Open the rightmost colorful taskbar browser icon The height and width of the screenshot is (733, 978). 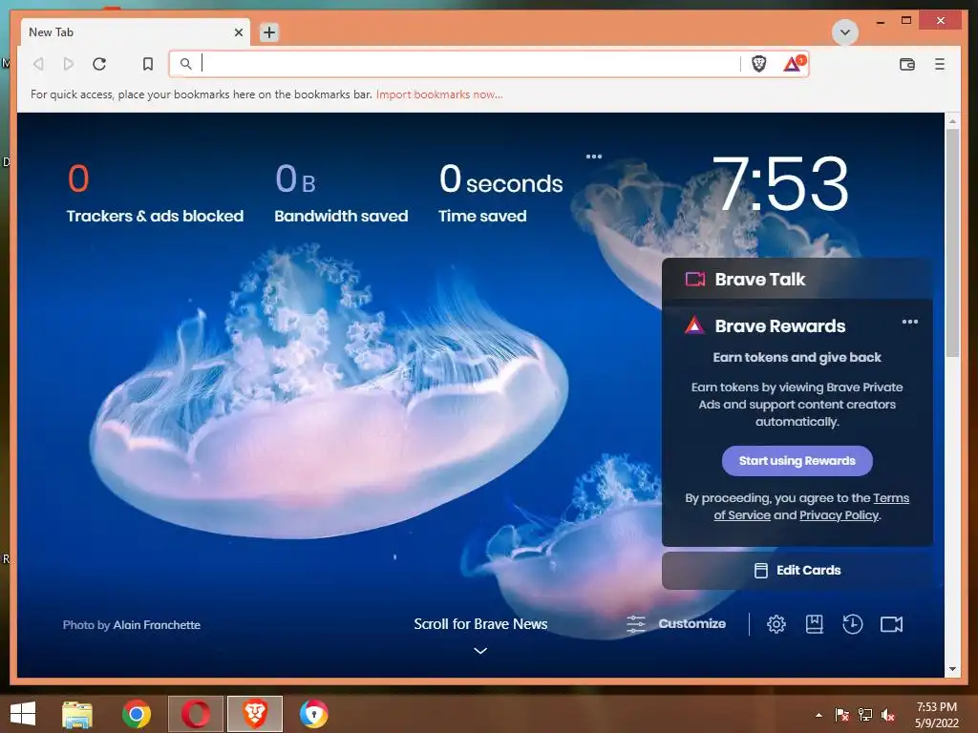(x=313, y=714)
